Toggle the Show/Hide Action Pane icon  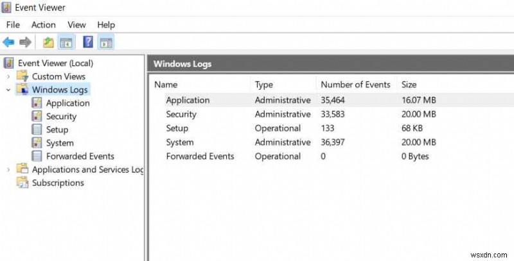106,42
